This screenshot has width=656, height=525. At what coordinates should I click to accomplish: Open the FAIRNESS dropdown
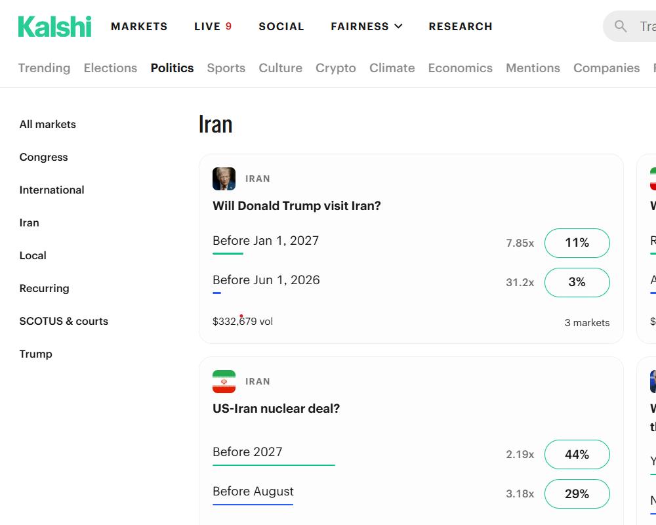tap(366, 26)
